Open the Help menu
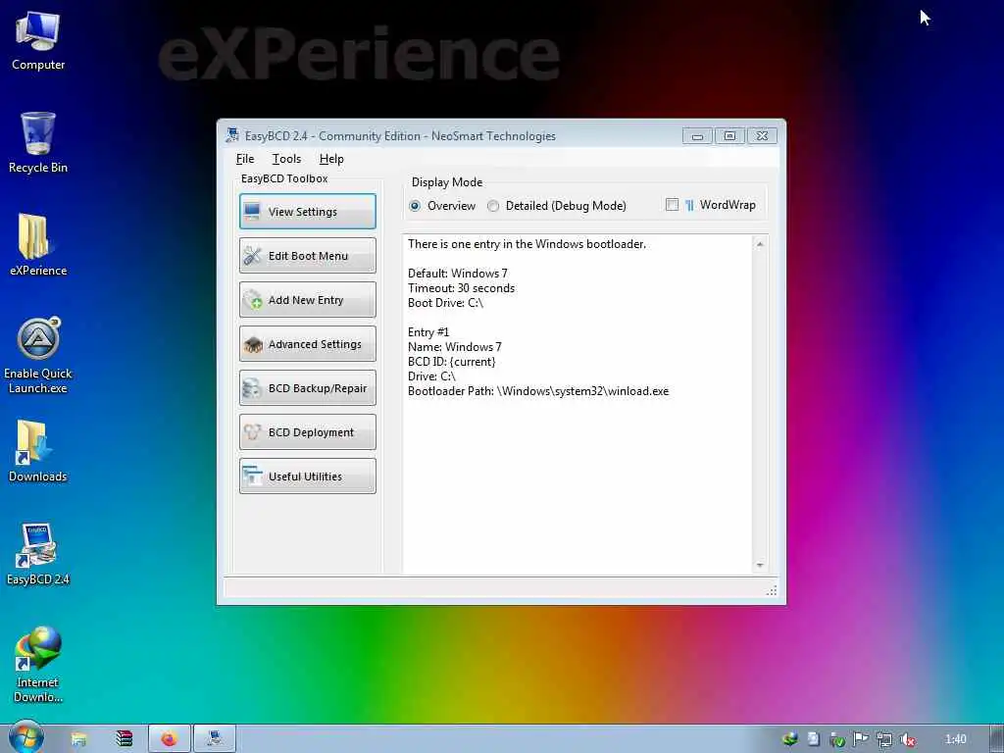Viewport: 1004px width, 753px height. tap(331, 159)
